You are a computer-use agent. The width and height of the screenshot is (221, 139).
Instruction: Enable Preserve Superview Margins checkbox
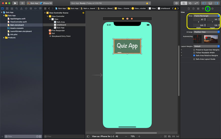pos(194,50)
